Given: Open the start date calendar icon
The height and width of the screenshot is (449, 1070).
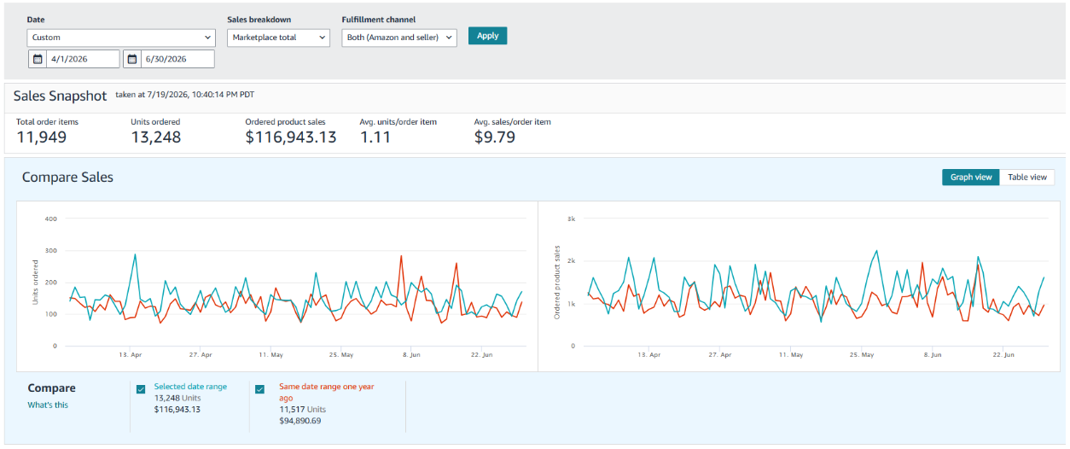Looking at the screenshot, I should coord(38,59).
